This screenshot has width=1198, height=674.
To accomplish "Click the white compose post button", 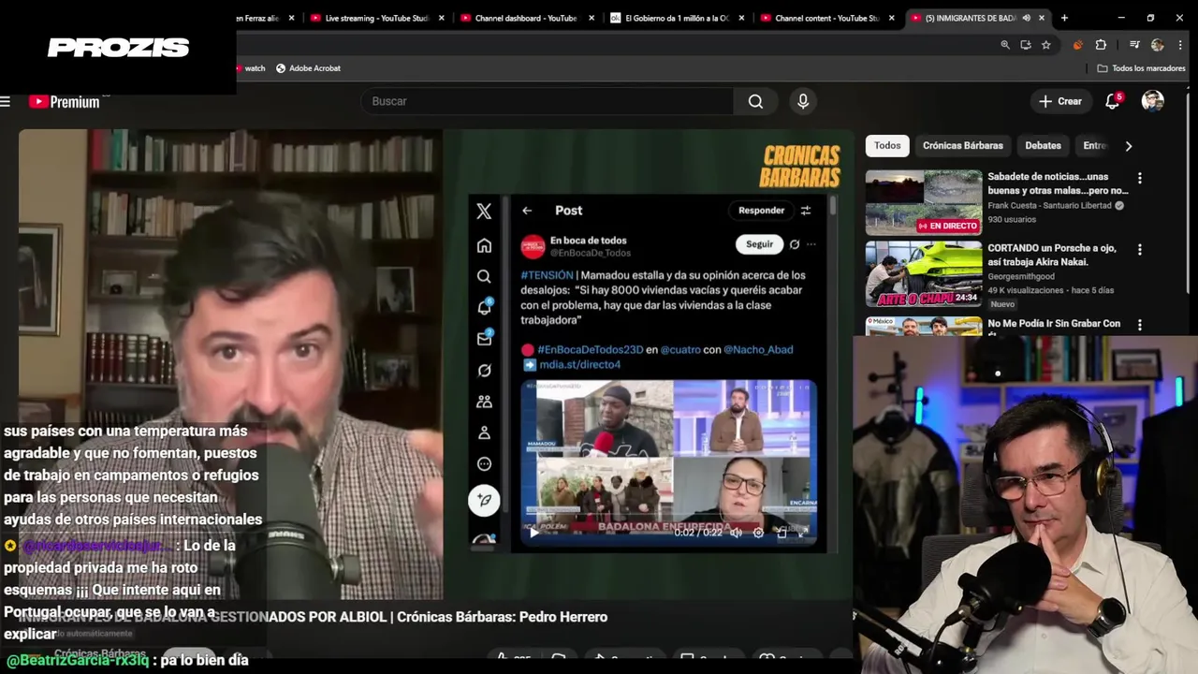I will tap(484, 500).
